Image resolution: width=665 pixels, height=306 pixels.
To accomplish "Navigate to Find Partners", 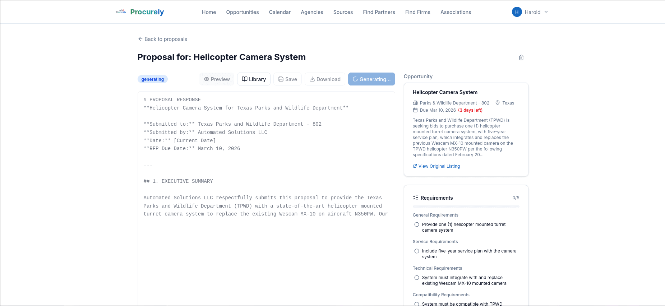I will 379,12.
